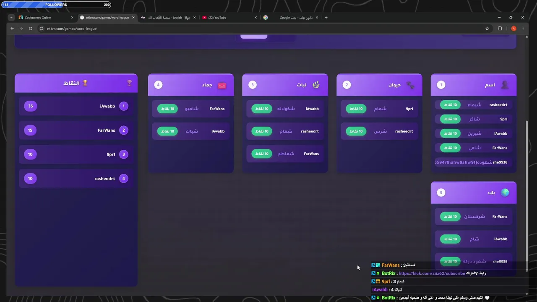The width and height of the screenshot is (537, 302).
Task: Click the rasheedrt name in the leaderboard
Action: pos(105,179)
